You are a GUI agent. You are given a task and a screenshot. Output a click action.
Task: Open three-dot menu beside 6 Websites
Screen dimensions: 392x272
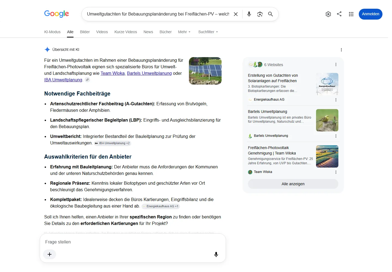336,64
